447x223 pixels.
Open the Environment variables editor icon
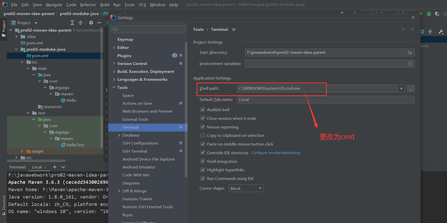[410, 64]
